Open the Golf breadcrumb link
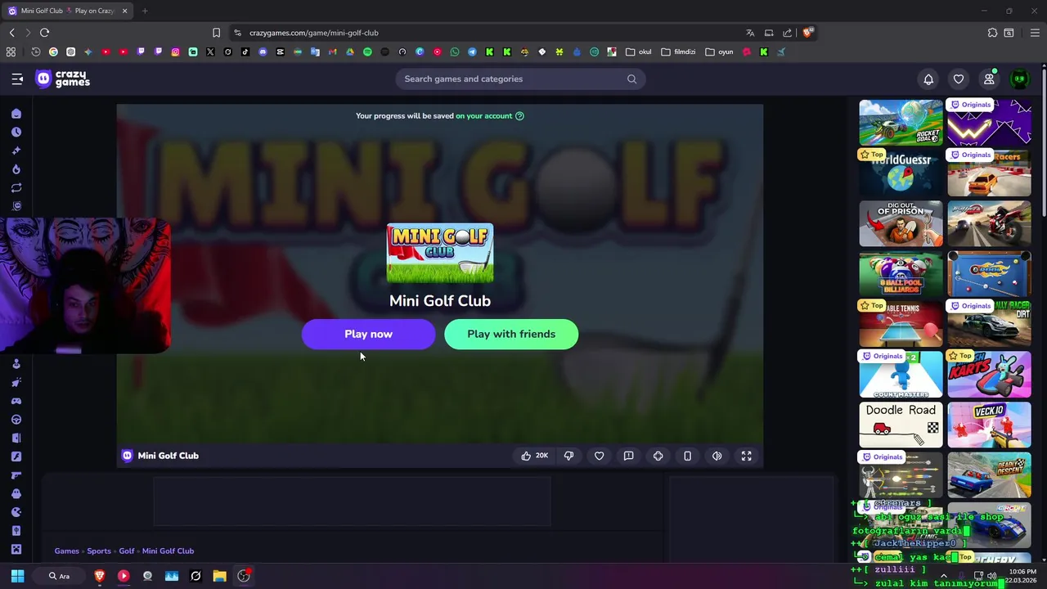Image resolution: width=1047 pixels, height=589 pixels. tap(127, 551)
